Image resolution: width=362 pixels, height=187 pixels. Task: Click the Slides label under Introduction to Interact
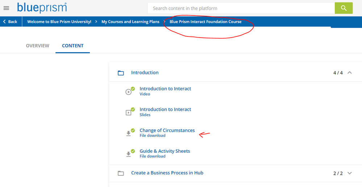click(x=145, y=115)
